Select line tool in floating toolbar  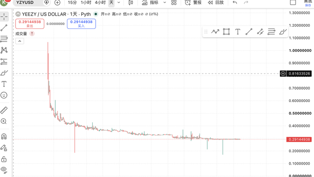pos(249,32)
